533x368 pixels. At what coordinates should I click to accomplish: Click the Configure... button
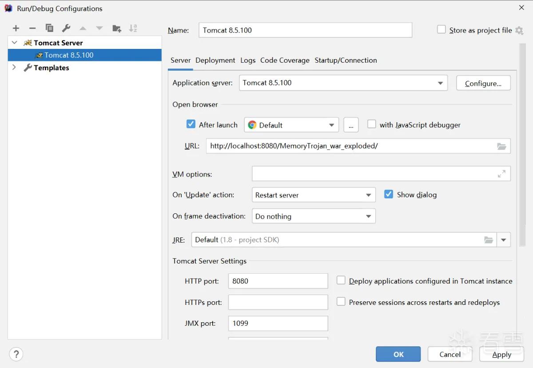coord(483,83)
